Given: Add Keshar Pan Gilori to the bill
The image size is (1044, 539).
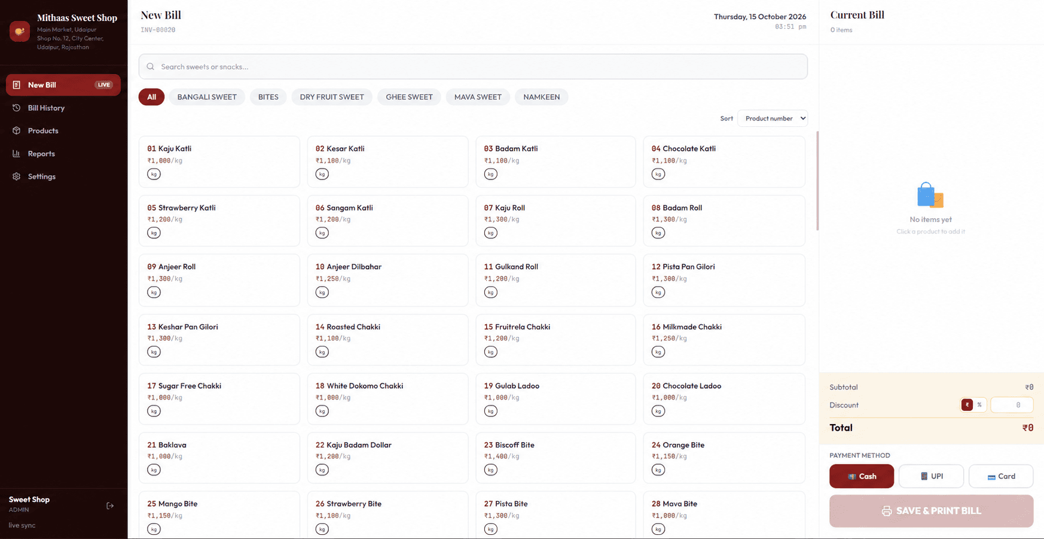Looking at the screenshot, I should (x=219, y=340).
